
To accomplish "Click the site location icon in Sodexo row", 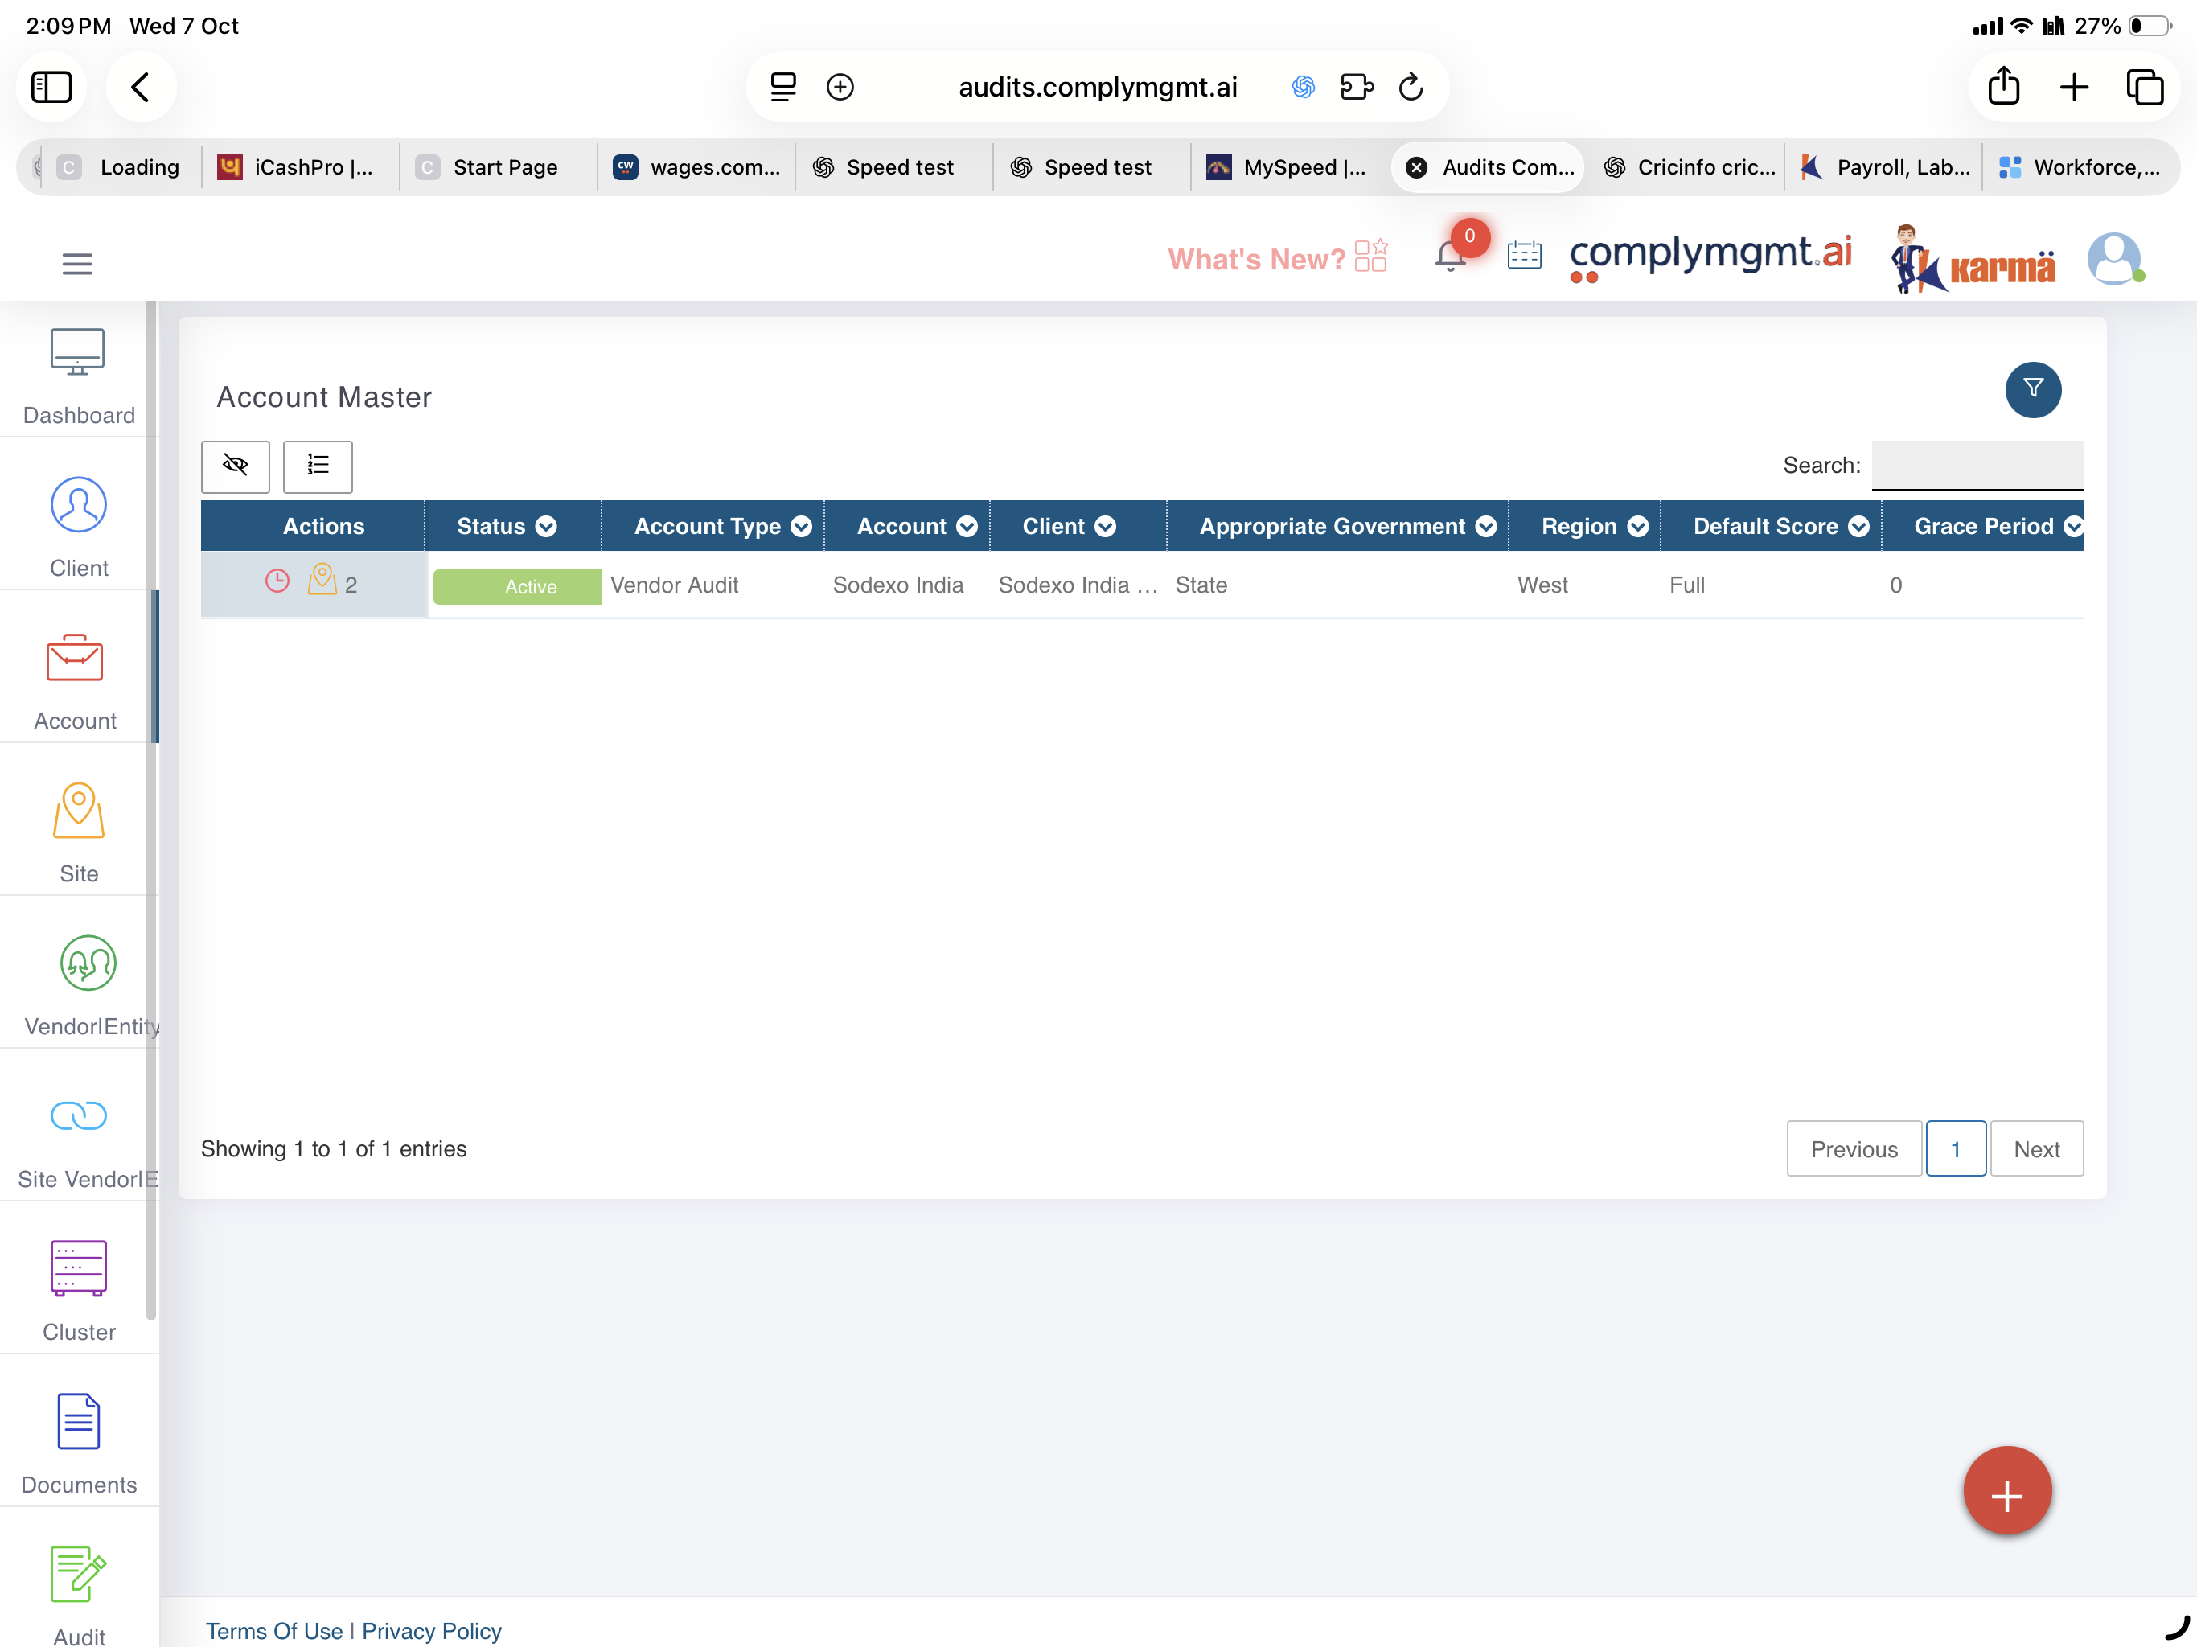I will [x=322, y=579].
